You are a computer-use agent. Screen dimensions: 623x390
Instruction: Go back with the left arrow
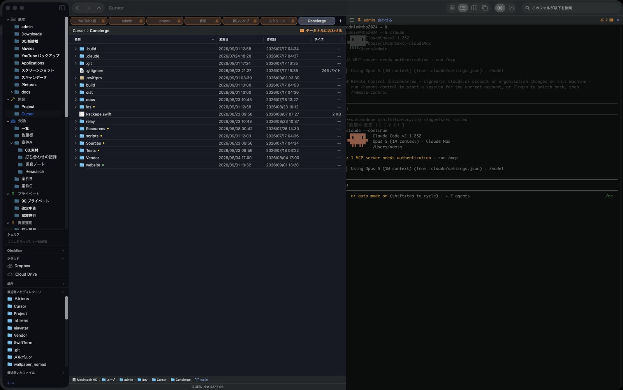[x=77, y=8]
